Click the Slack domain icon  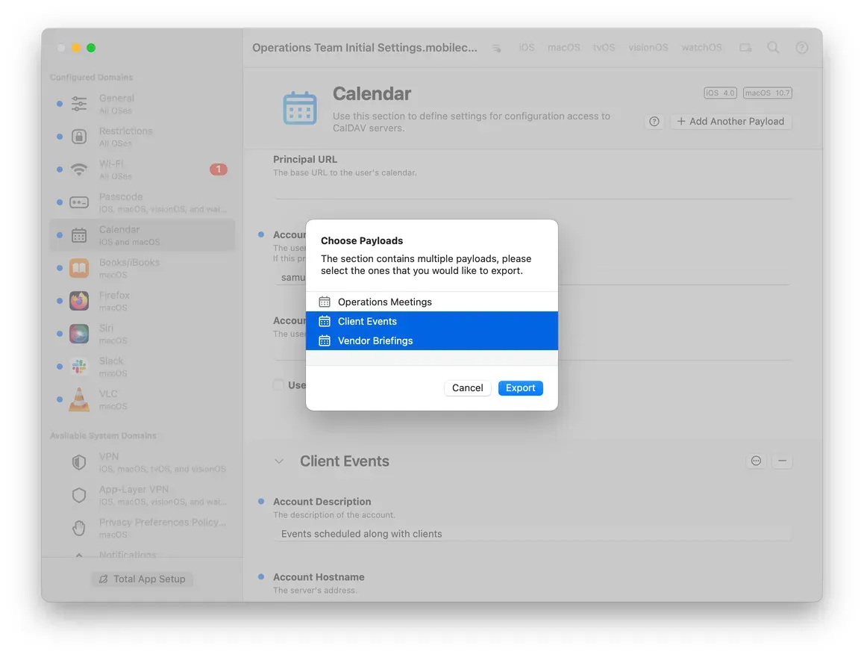tap(79, 367)
